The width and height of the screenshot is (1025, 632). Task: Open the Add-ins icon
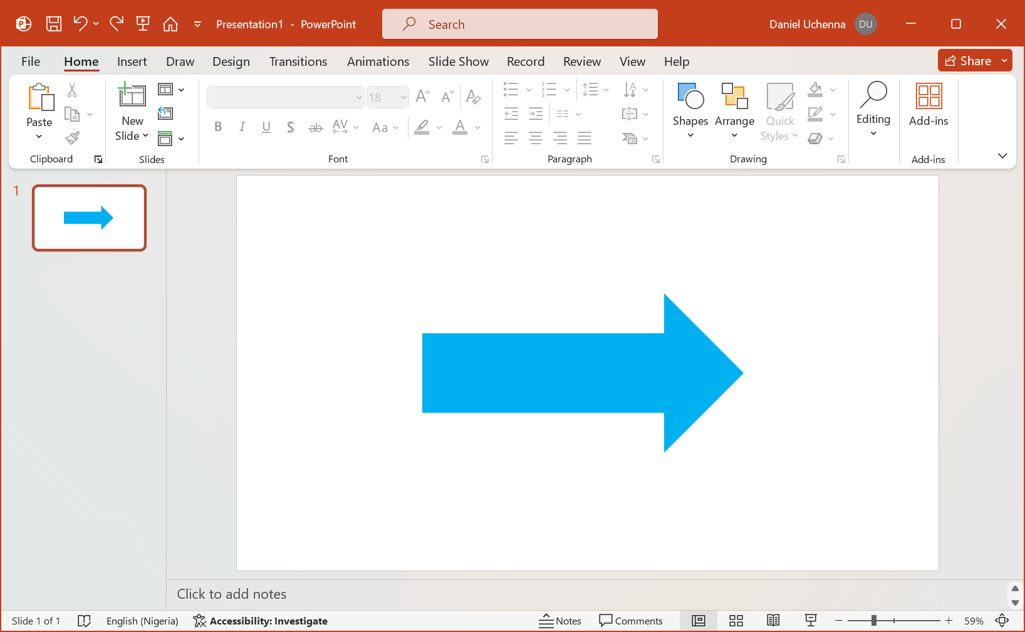[x=928, y=105]
